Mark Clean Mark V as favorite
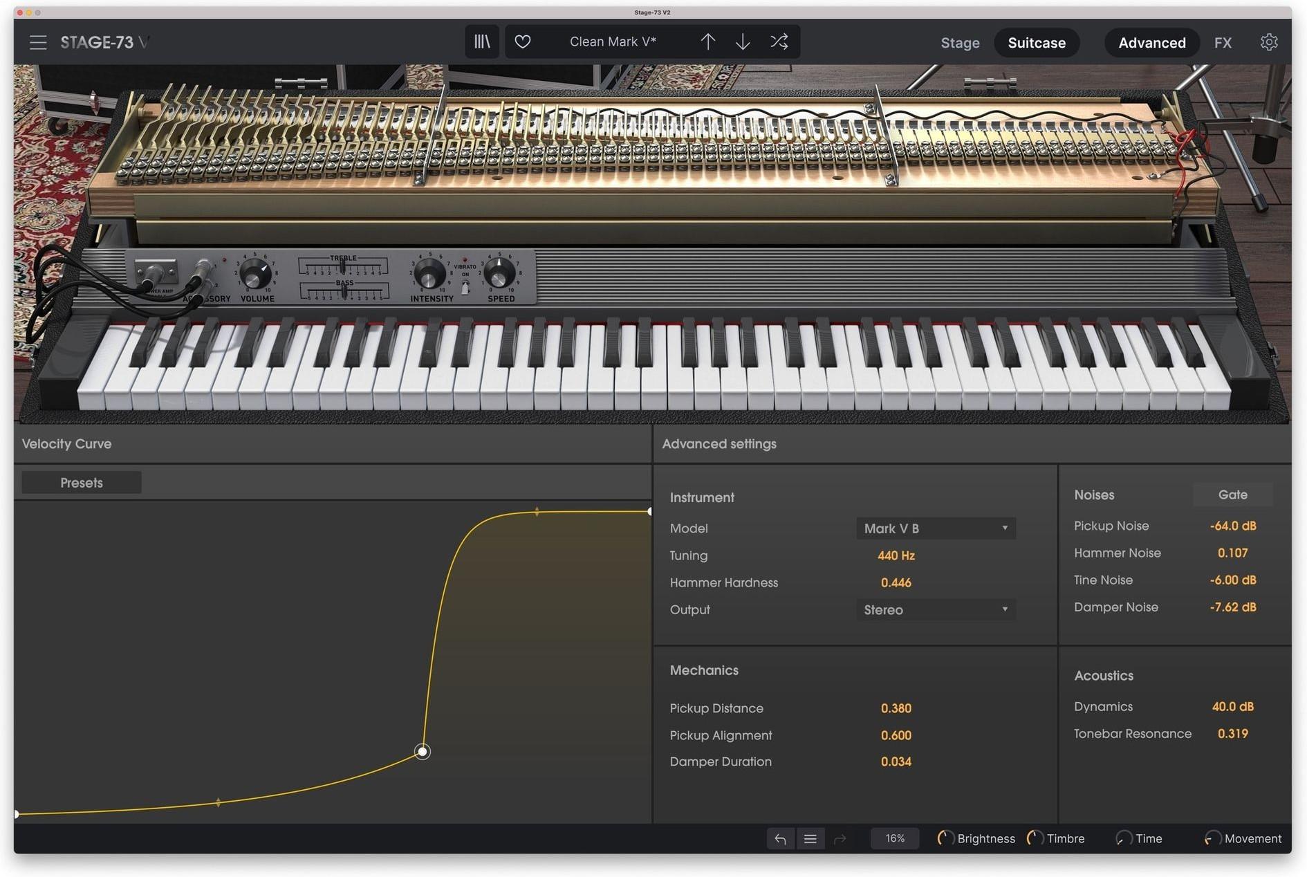Viewport: 1307px width, 877px height. (523, 41)
